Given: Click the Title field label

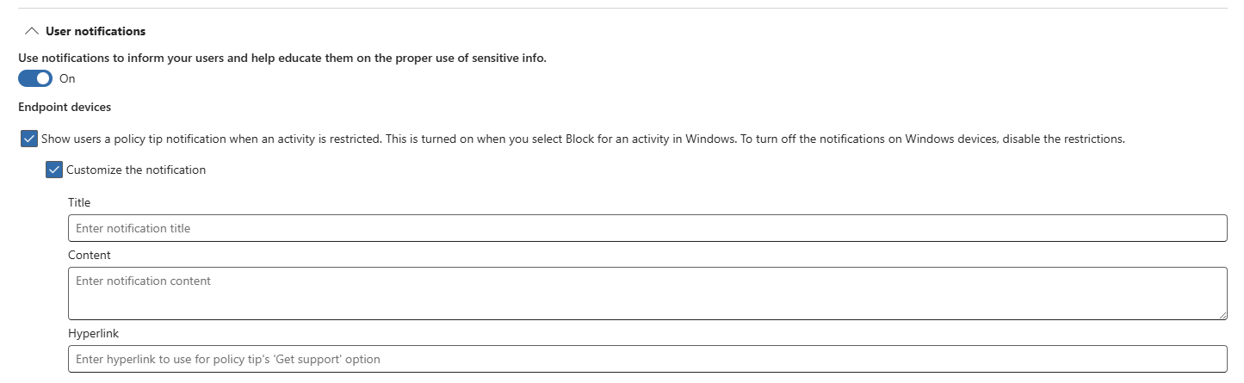Looking at the screenshot, I should [79, 202].
